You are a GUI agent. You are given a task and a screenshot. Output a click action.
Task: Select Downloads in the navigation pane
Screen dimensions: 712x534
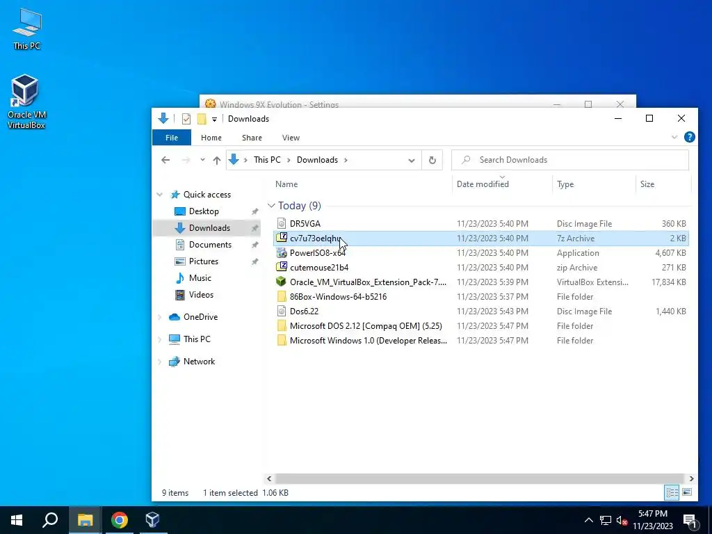point(209,228)
